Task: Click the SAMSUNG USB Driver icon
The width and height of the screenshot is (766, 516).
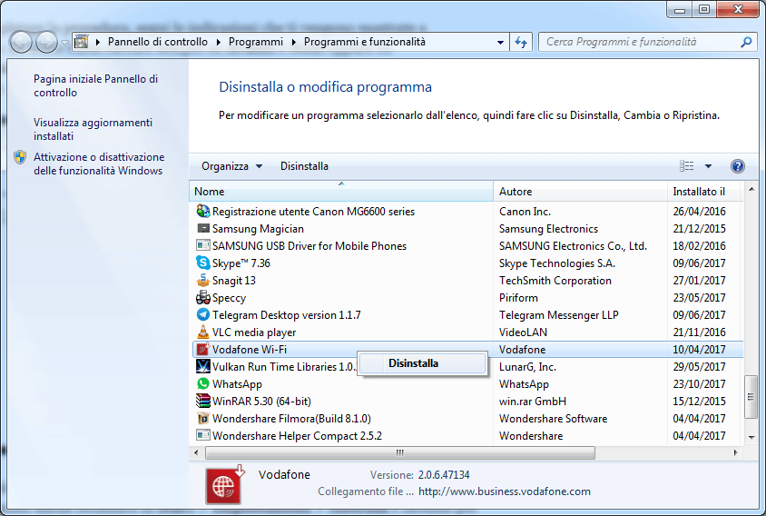Action: [x=202, y=245]
